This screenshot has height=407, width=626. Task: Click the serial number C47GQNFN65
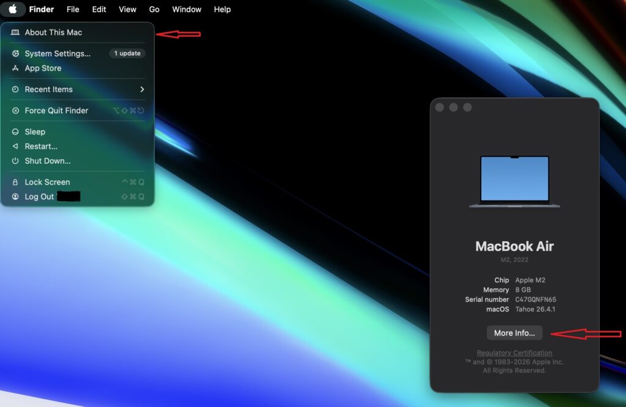536,299
